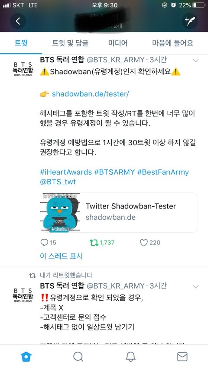The height and width of the screenshot is (369, 208).
Task: Reply to the Shadowban tweet via comment icon
Action: coord(44,243)
